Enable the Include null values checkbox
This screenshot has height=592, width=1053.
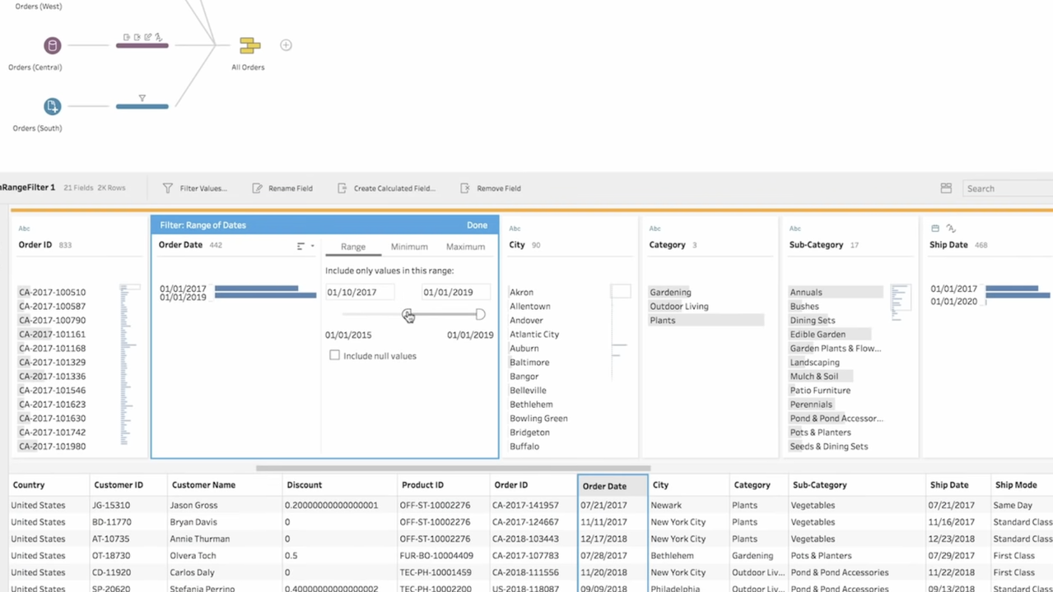334,355
